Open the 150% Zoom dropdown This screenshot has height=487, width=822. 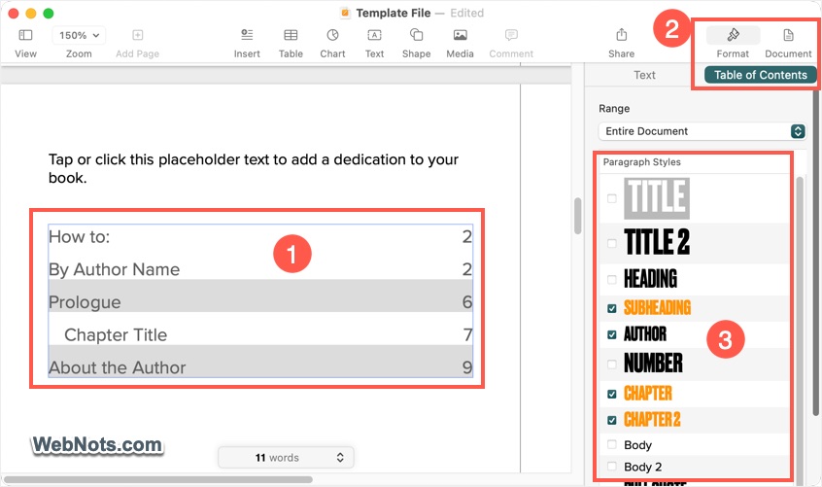tap(79, 35)
